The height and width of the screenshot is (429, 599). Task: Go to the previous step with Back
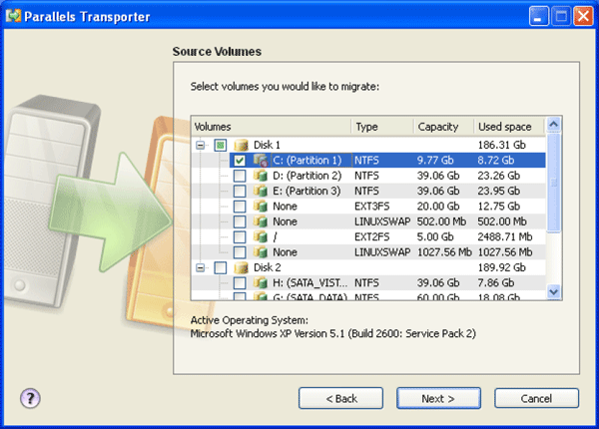[340, 398]
